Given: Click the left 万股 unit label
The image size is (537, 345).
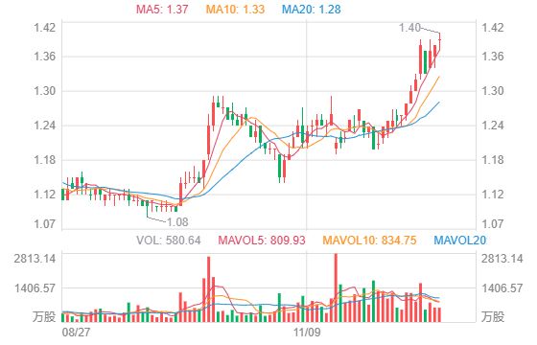Looking at the screenshot, I should point(44,317).
